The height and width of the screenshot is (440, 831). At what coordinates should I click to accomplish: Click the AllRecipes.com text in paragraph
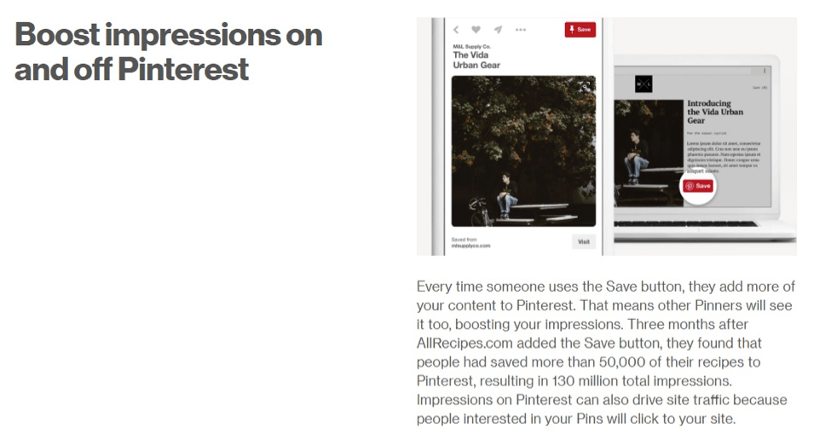click(465, 343)
